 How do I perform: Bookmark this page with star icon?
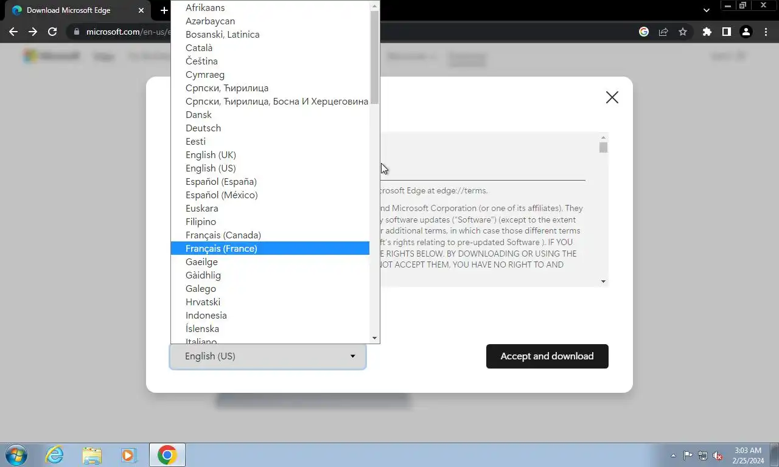[x=683, y=32]
